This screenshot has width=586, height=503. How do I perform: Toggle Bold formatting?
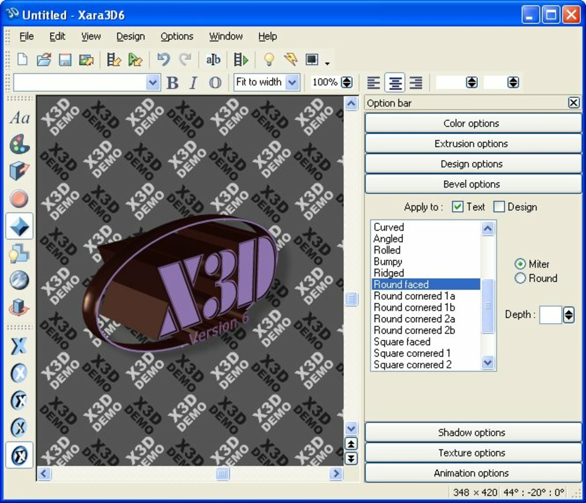tap(172, 82)
